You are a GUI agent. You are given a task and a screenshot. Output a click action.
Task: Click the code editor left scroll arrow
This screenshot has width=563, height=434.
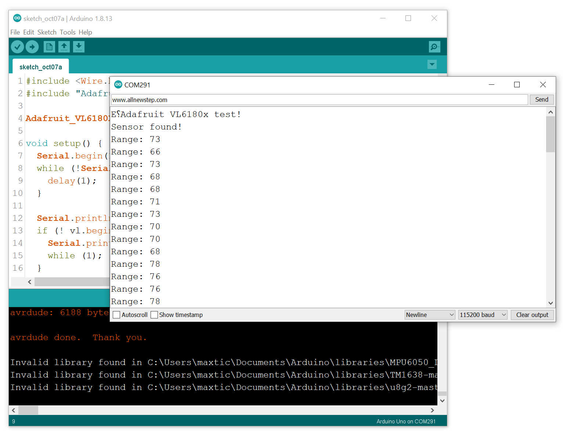pos(30,282)
